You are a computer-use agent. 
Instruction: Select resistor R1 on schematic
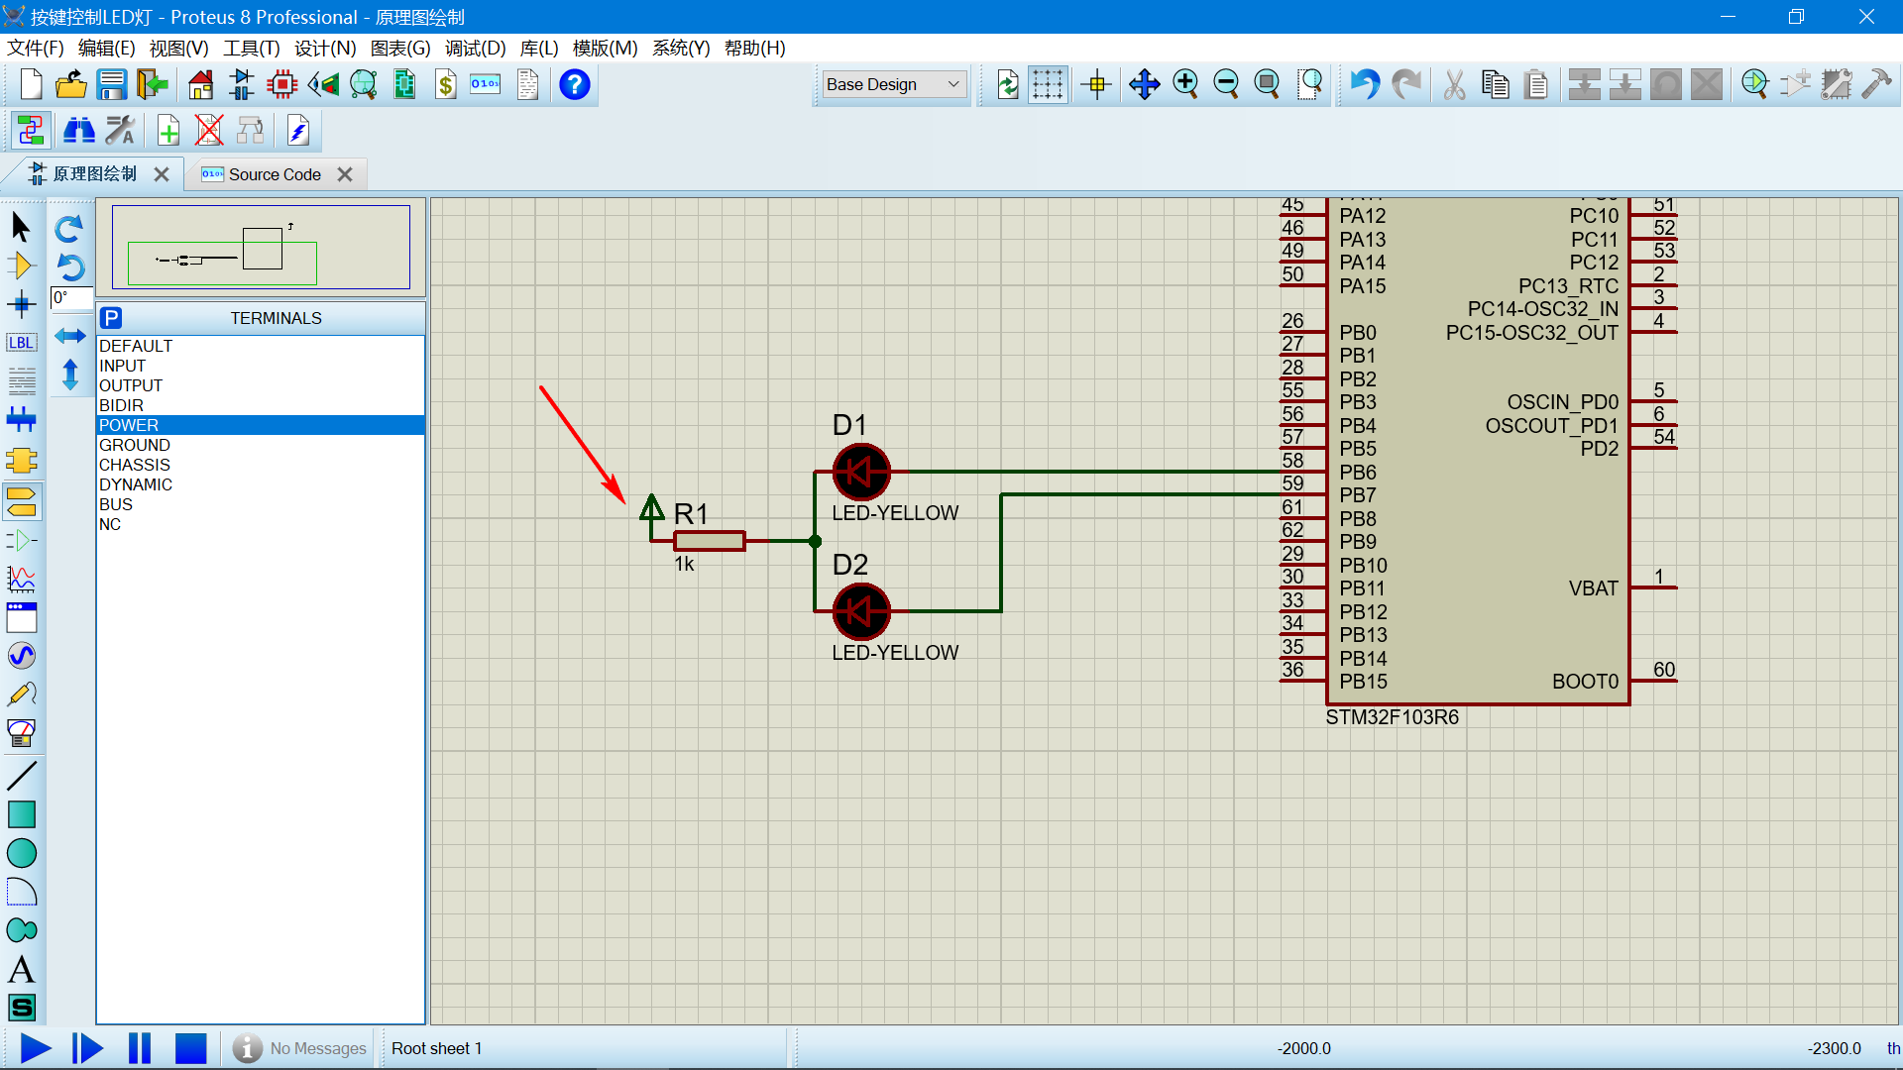pos(709,541)
